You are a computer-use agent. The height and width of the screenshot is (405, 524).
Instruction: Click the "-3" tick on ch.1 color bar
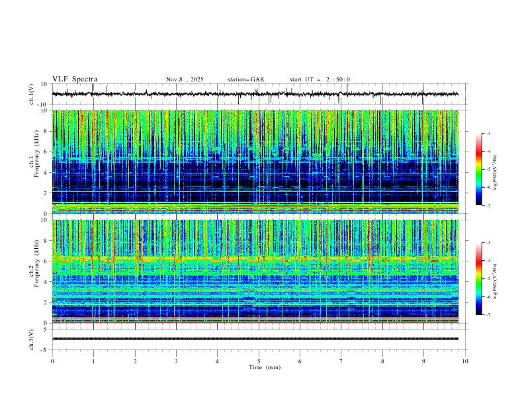pos(488,133)
